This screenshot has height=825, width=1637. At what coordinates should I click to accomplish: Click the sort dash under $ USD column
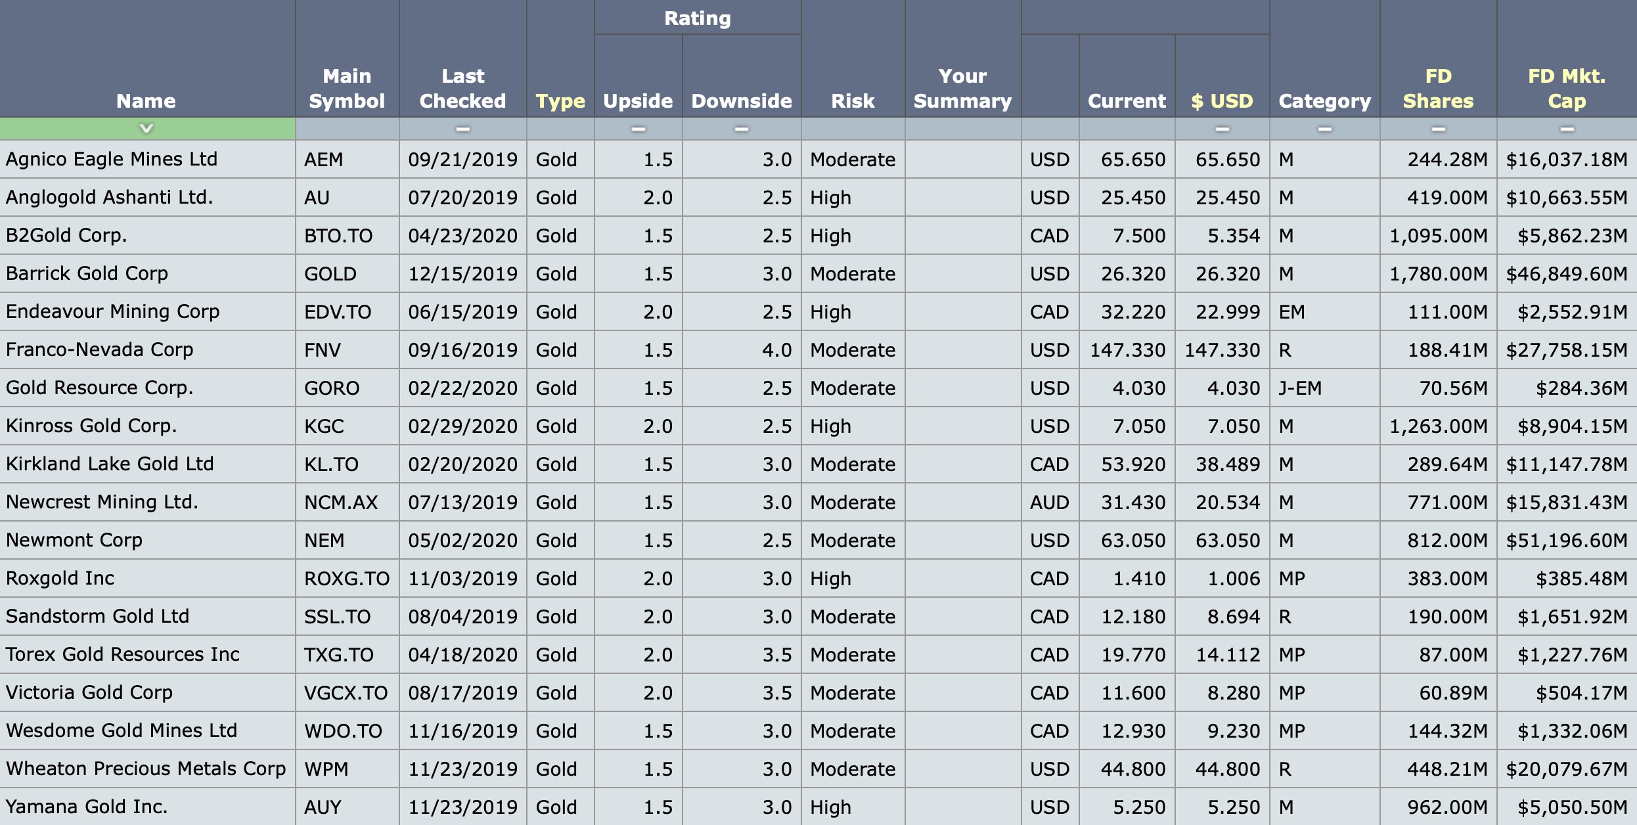1222,129
